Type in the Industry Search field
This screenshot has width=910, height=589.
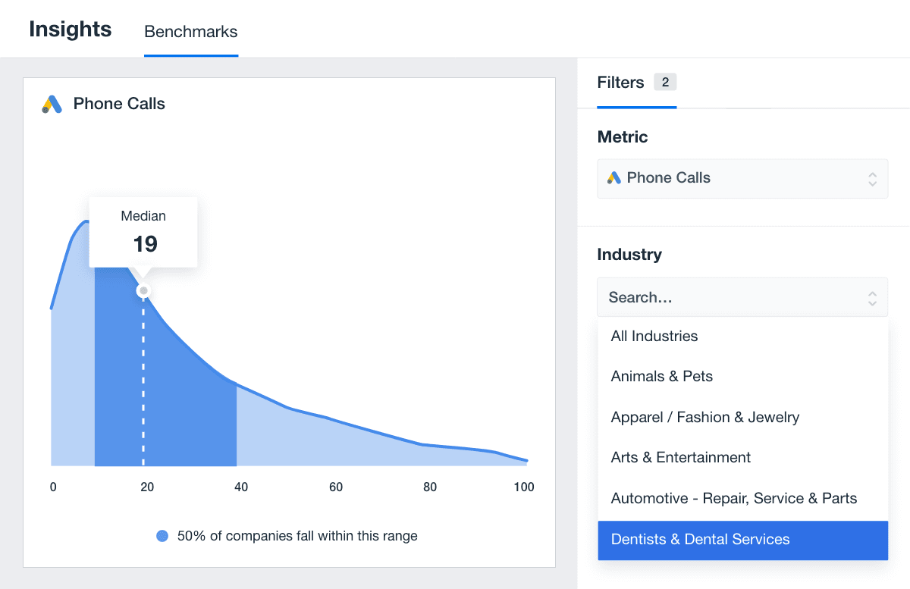[728, 298]
